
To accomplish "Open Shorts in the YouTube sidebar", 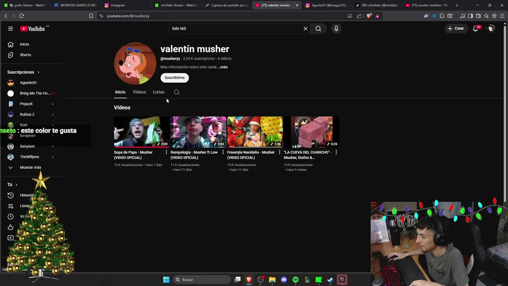I will (x=31, y=55).
